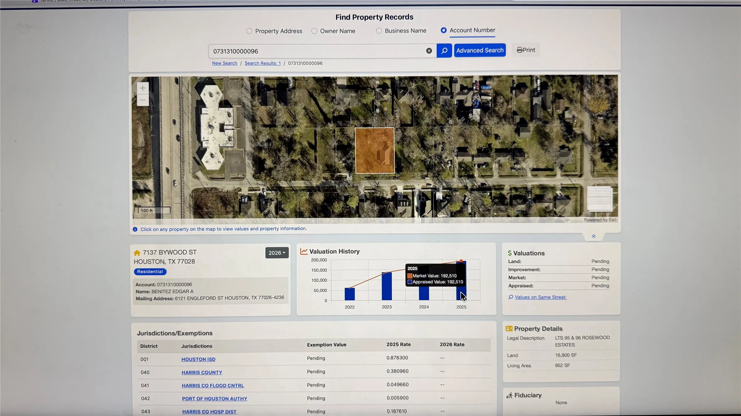Zoom in on the map
The height and width of the screenshot is (416, 741).
pos(143,88)
